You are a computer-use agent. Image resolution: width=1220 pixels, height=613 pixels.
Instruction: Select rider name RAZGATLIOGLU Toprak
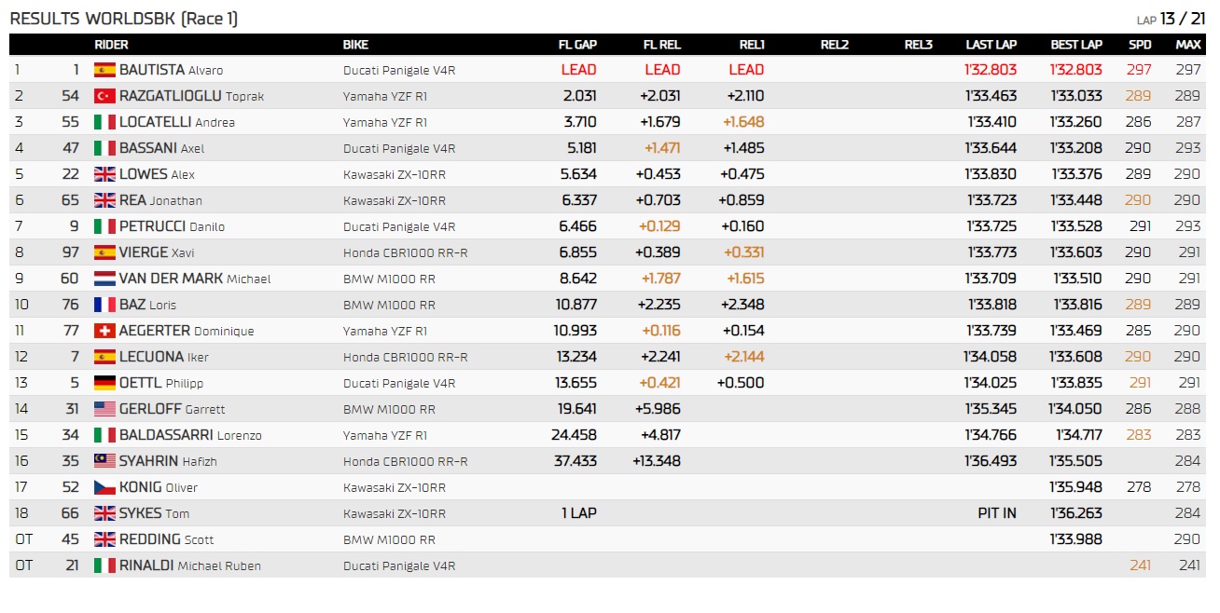point(191,96)
